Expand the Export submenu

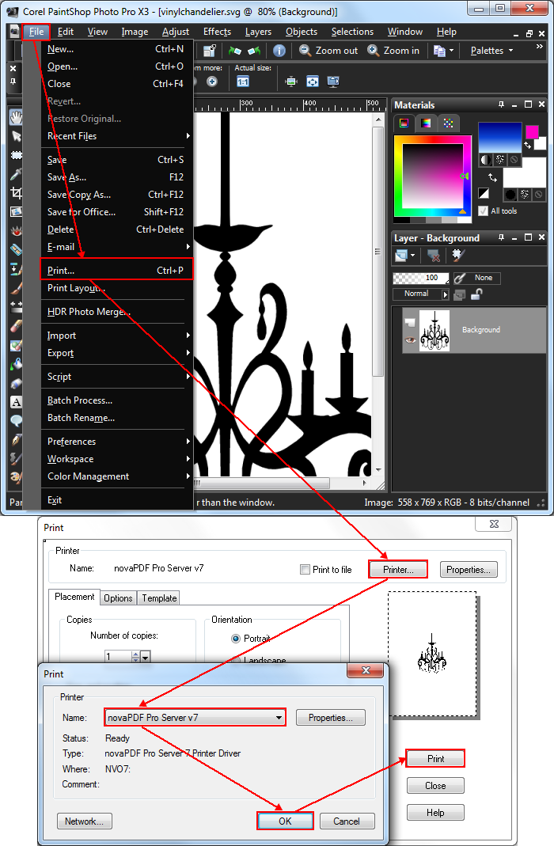(116, 353)
